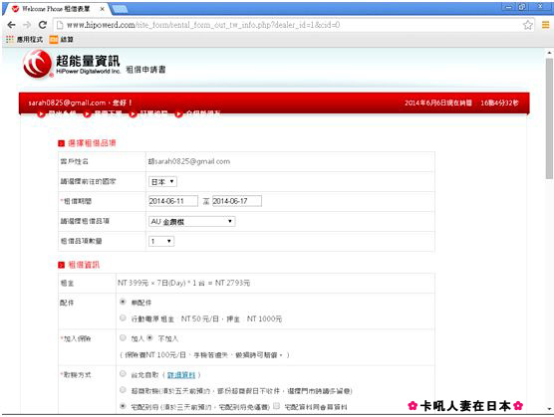Click the rent total NT 2793元 line

183,283
